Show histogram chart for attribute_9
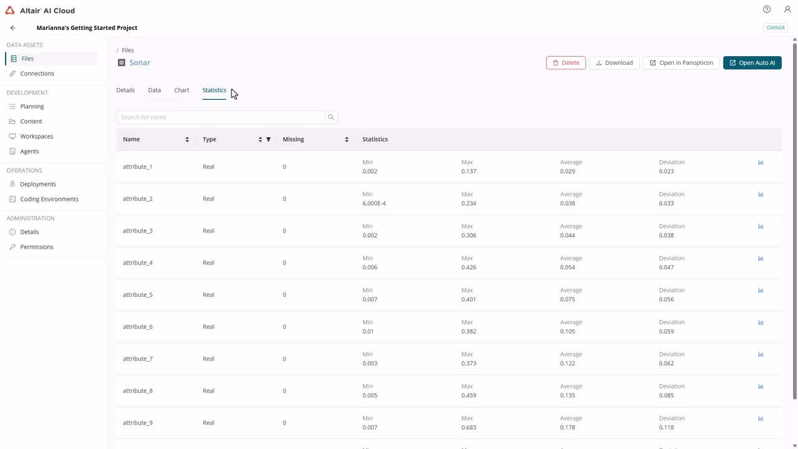798x449 pixels. (x=761, y=418)
